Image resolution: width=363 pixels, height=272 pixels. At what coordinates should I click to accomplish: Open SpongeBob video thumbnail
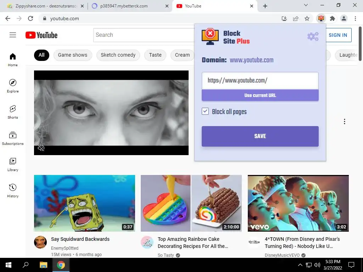[x=84, y=203]
